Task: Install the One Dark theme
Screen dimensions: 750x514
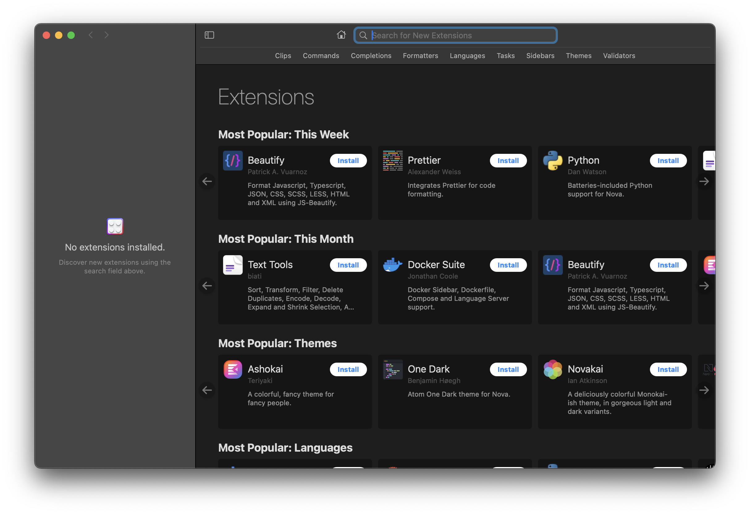Action: click(508, 369)
